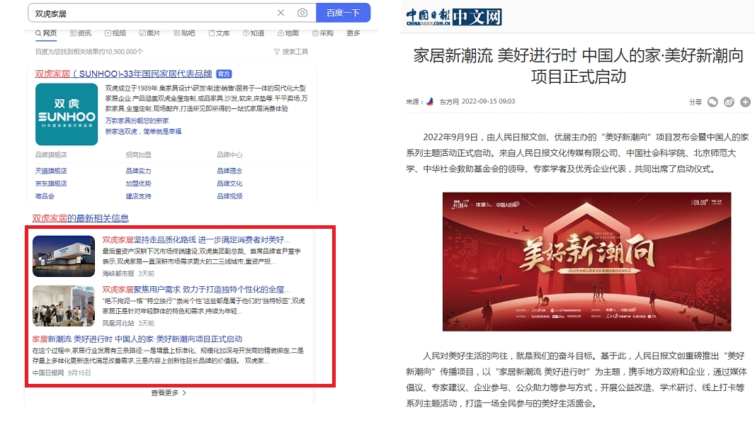Open more share options plus icon
Image resolution: width=755 pixels, height=425 pixels.
(745, 101)
